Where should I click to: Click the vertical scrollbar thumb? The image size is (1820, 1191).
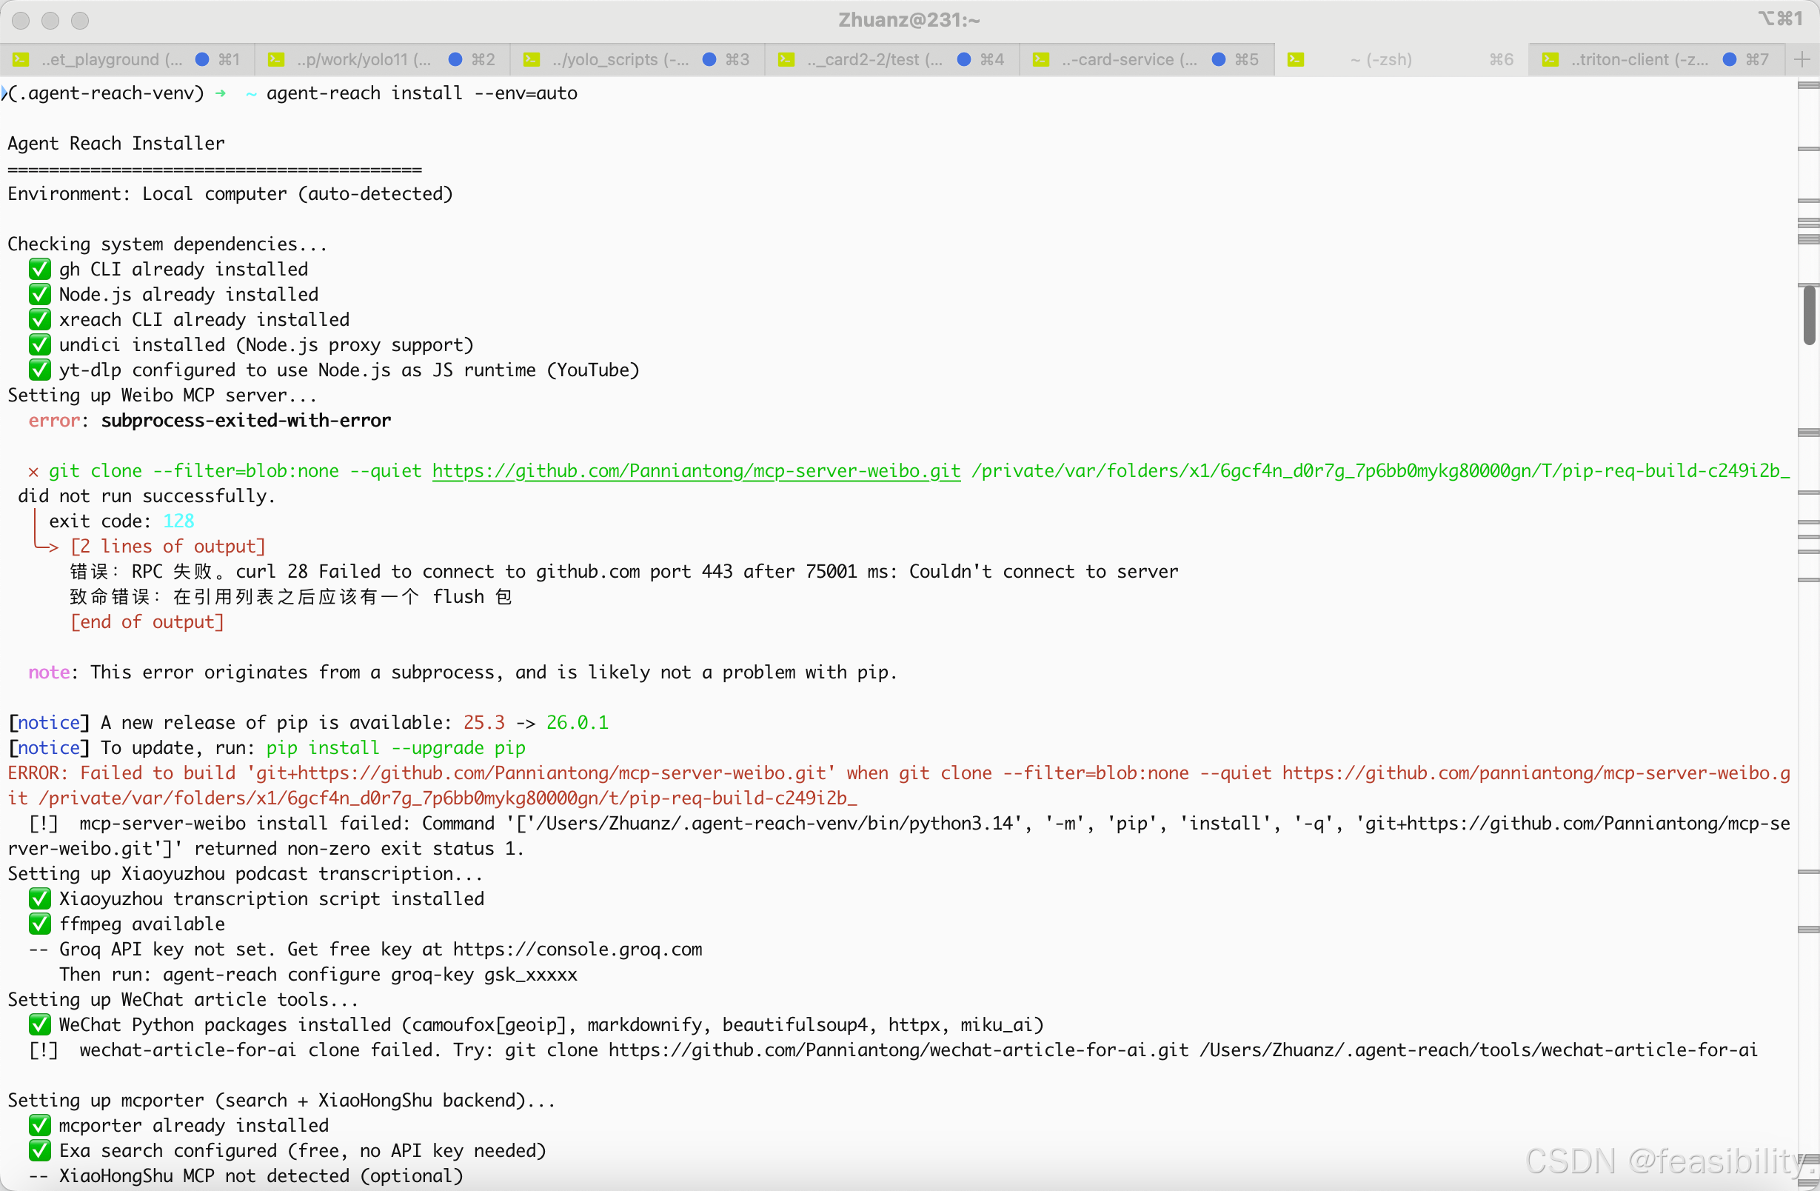[x=1809, y=315]
